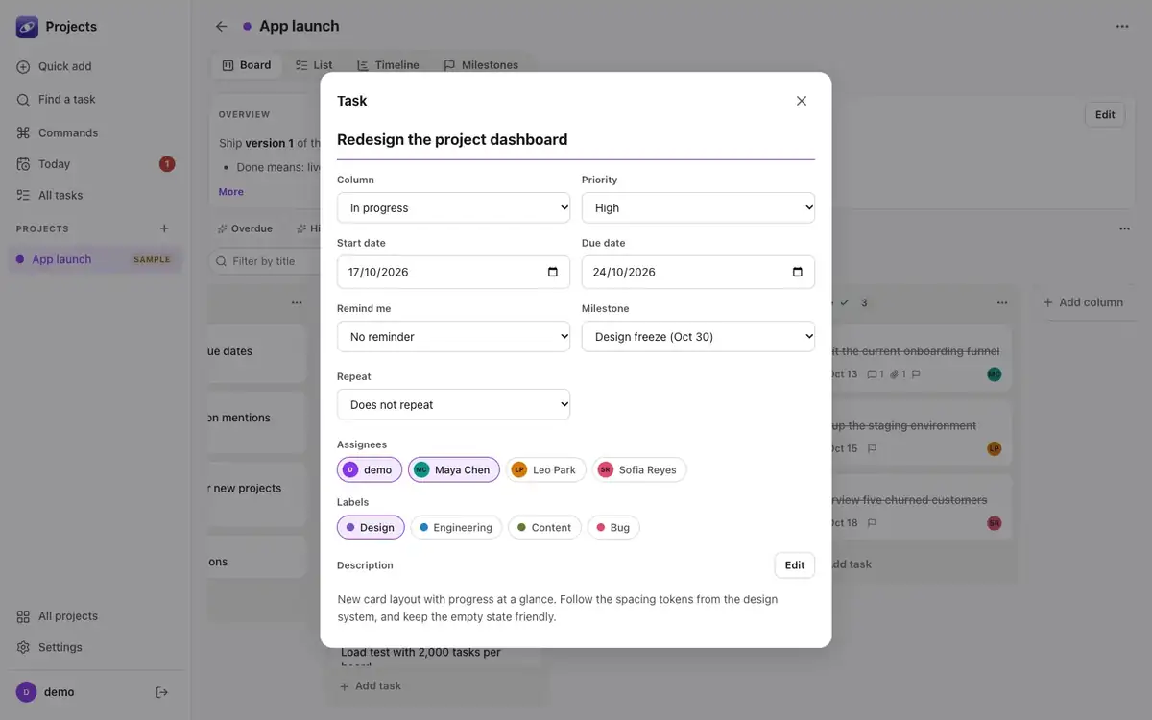Click the Edit button in the Overview panel

[1105, 115]
